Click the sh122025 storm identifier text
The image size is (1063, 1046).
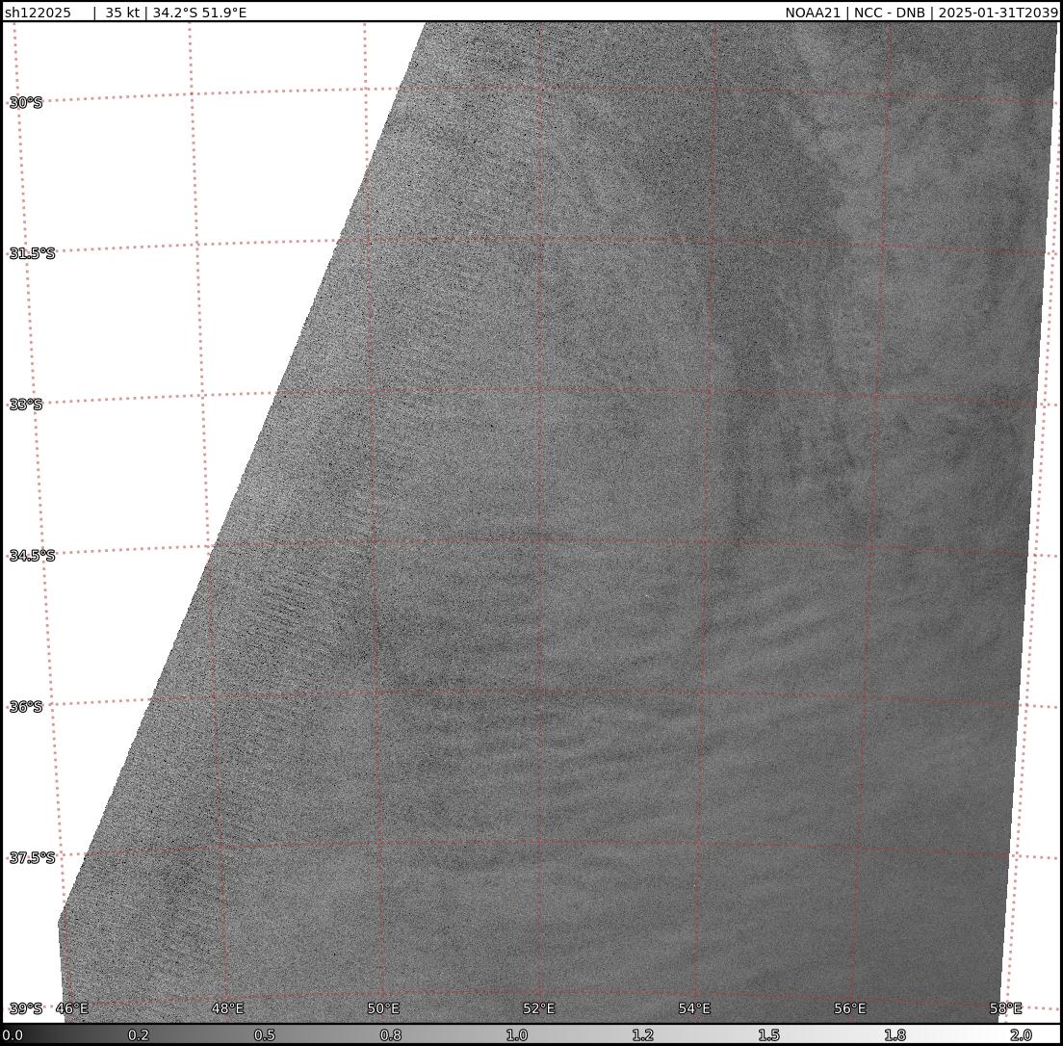click(38, 13)
